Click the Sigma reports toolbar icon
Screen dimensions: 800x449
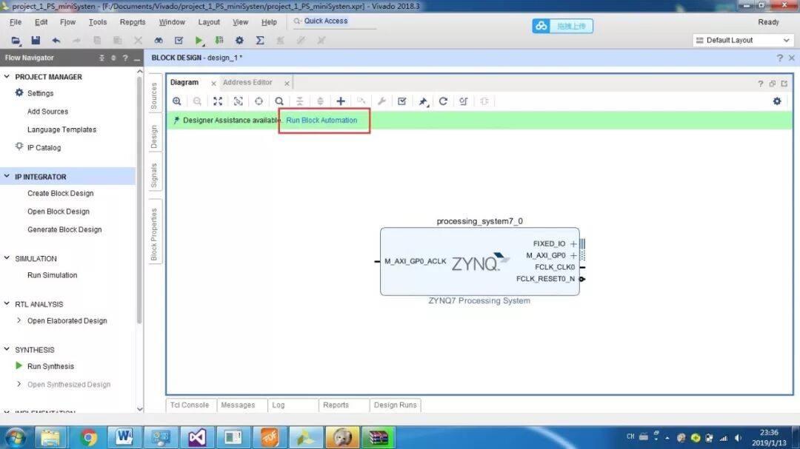click(x=260, y=40)
